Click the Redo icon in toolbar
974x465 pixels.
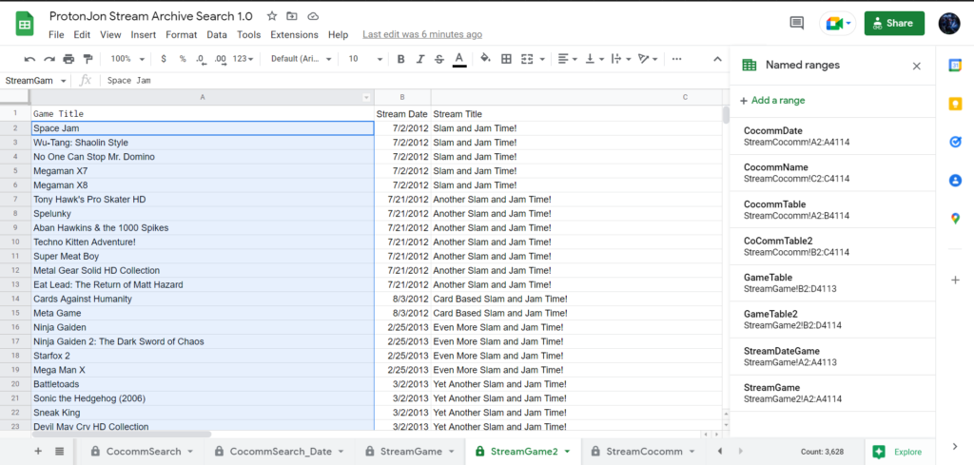point(49,59)
